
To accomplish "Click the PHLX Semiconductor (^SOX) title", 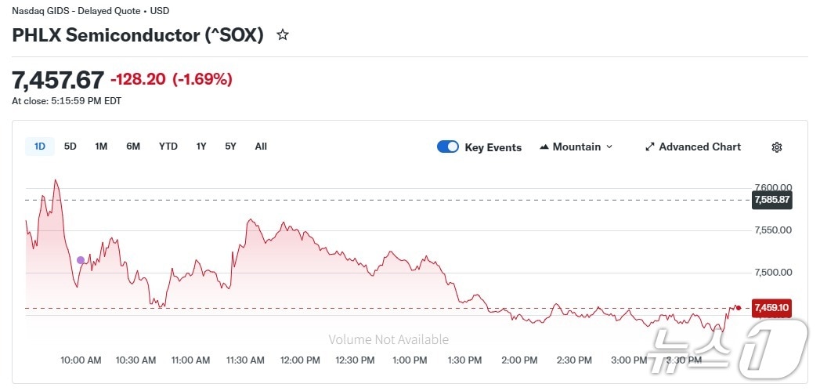I will coord(138,35).
